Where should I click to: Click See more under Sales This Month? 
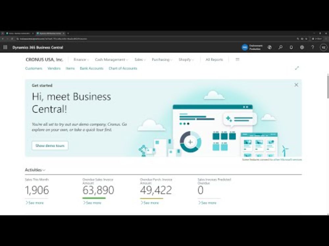pyautogui.click(x=35, y=203)
